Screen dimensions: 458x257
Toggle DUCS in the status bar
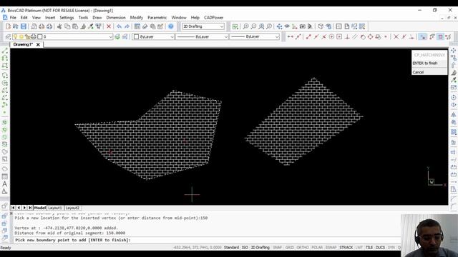[x=380, y=248]
